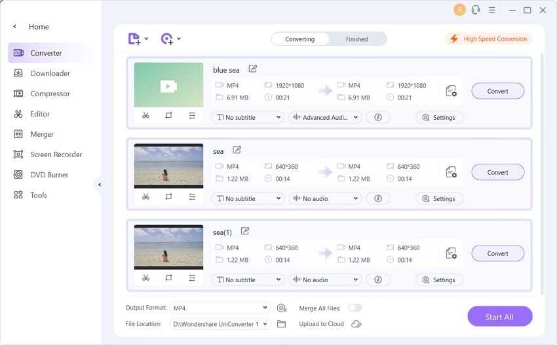The width and height of the screenshot is (557, 345).
Task: Open output file settings icon for sea video
Action: [x=451, y=172]
